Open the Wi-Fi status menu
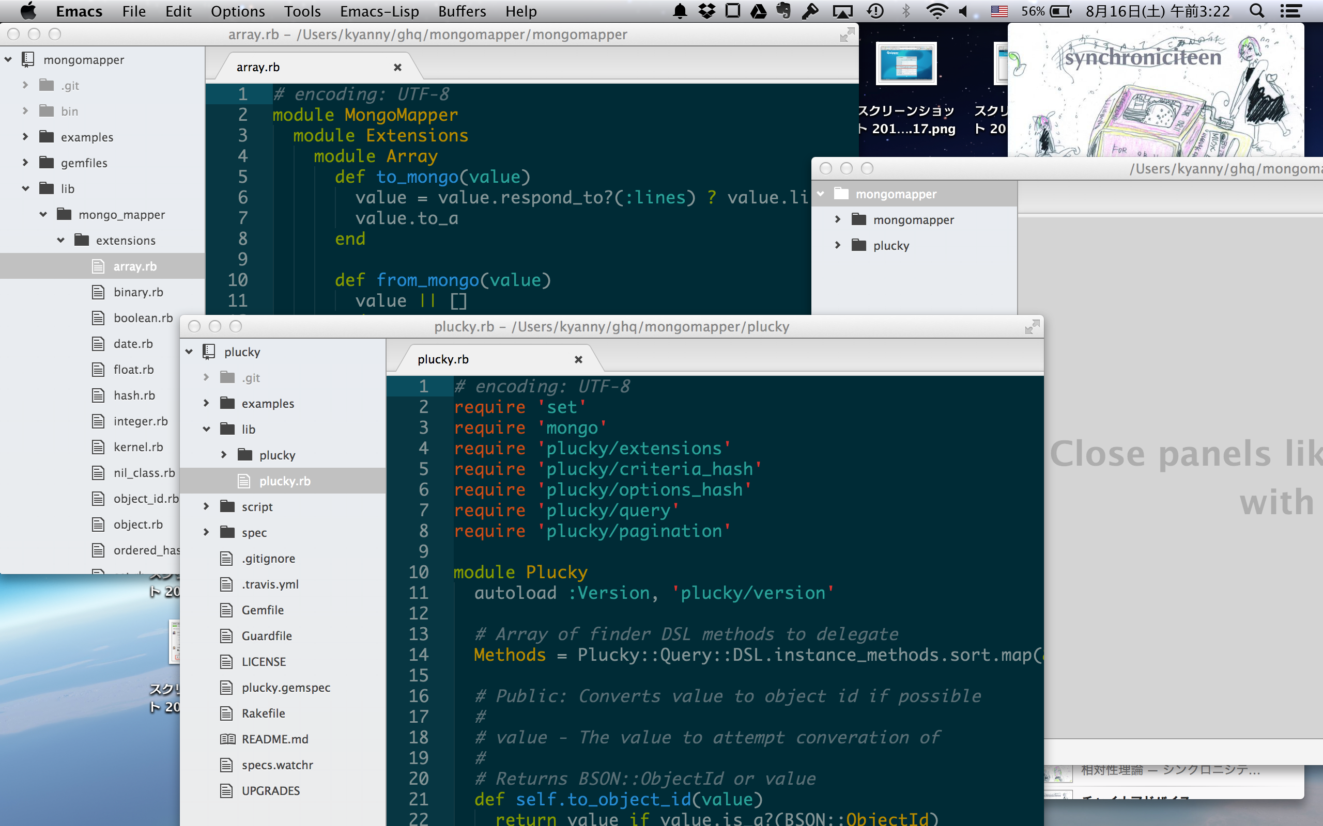1323x826 pixels. coord(936,11)
